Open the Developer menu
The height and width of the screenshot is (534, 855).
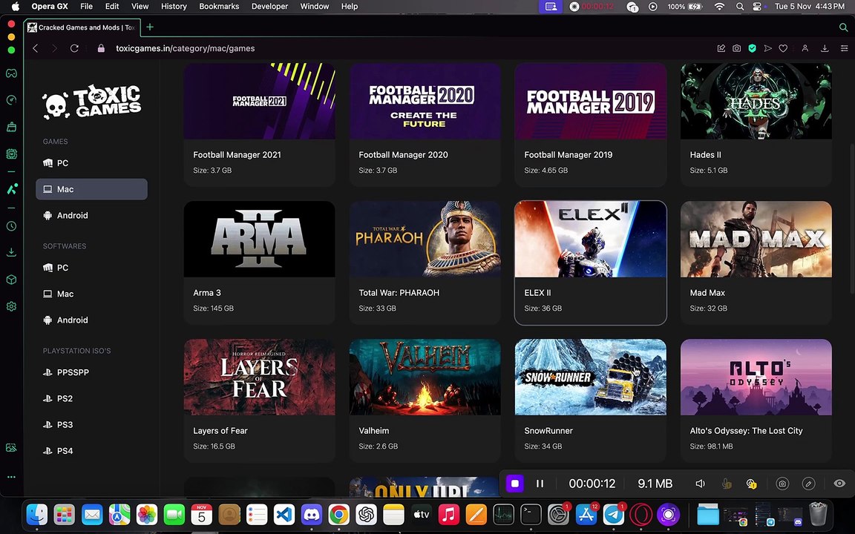pos(269,7)
